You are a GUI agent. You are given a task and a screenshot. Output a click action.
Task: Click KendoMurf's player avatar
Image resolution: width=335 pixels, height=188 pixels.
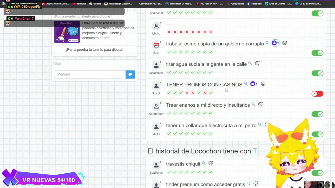pyautogui.click(x=156, y=106)
